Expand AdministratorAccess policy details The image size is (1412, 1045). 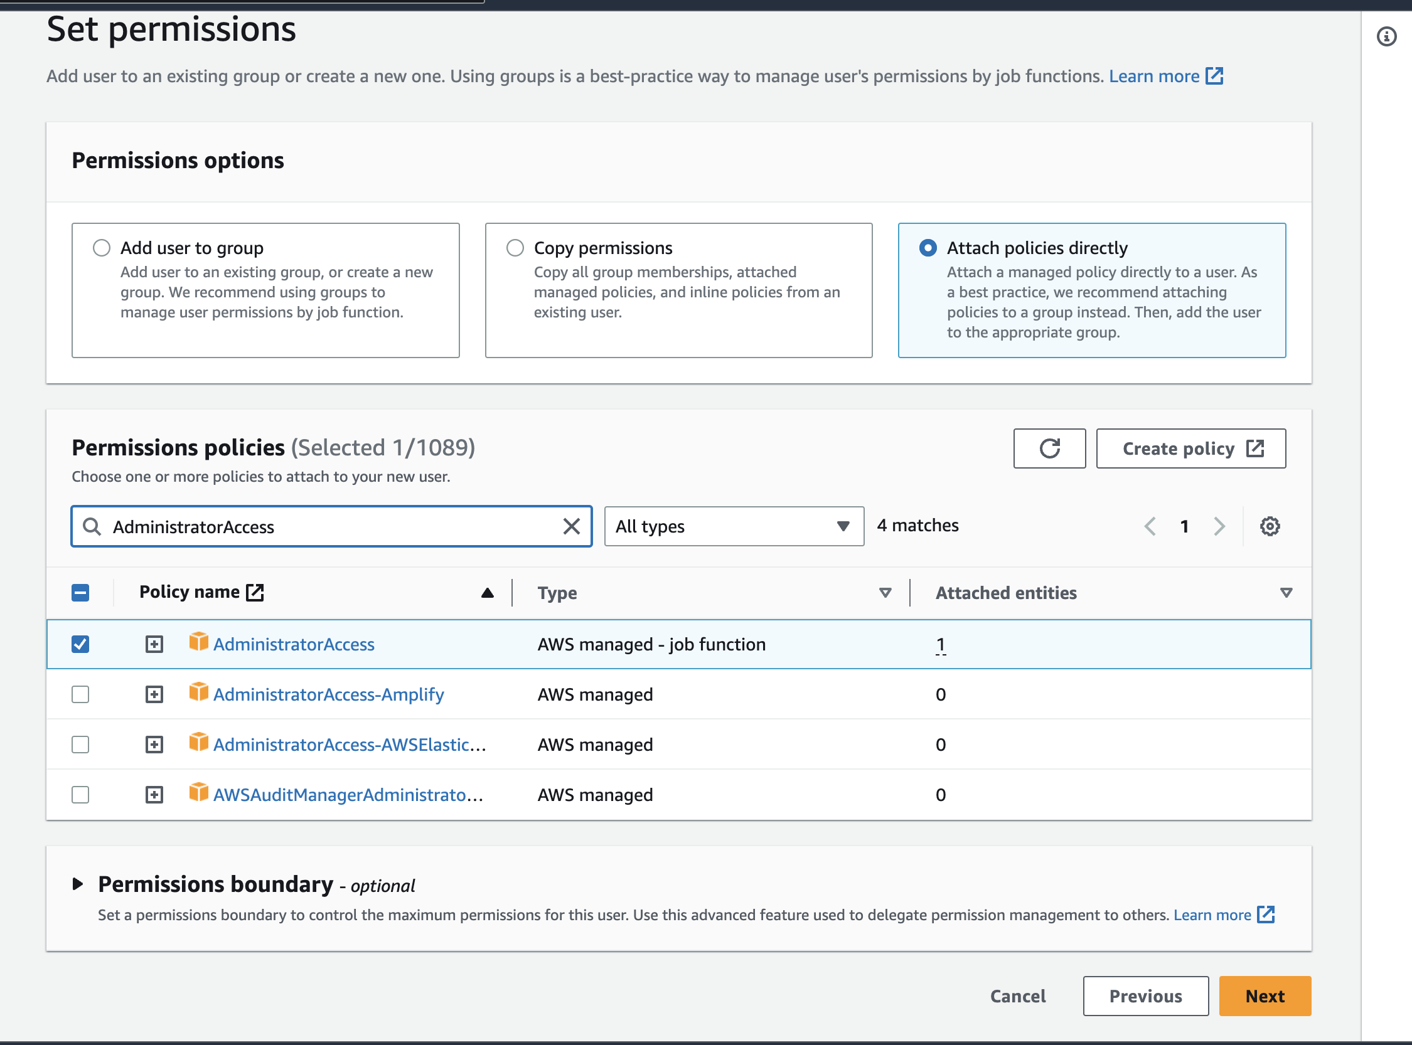[x=154, y=644]
